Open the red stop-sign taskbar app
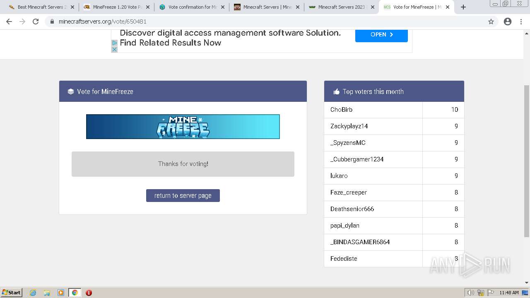This screenshot has height=298, width=530. click(89, 293)
